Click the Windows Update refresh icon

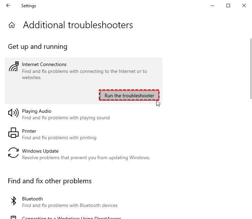coord(13,153)
